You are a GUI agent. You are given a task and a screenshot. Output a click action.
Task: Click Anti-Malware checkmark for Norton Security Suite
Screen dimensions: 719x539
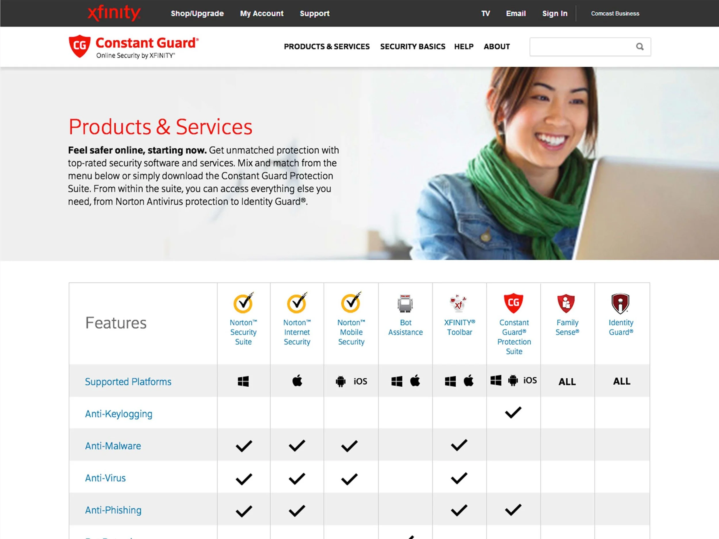click(x=244, y=446)
